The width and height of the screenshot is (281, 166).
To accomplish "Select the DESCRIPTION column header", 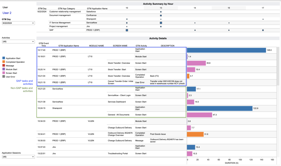I will [x=168, y=46].
